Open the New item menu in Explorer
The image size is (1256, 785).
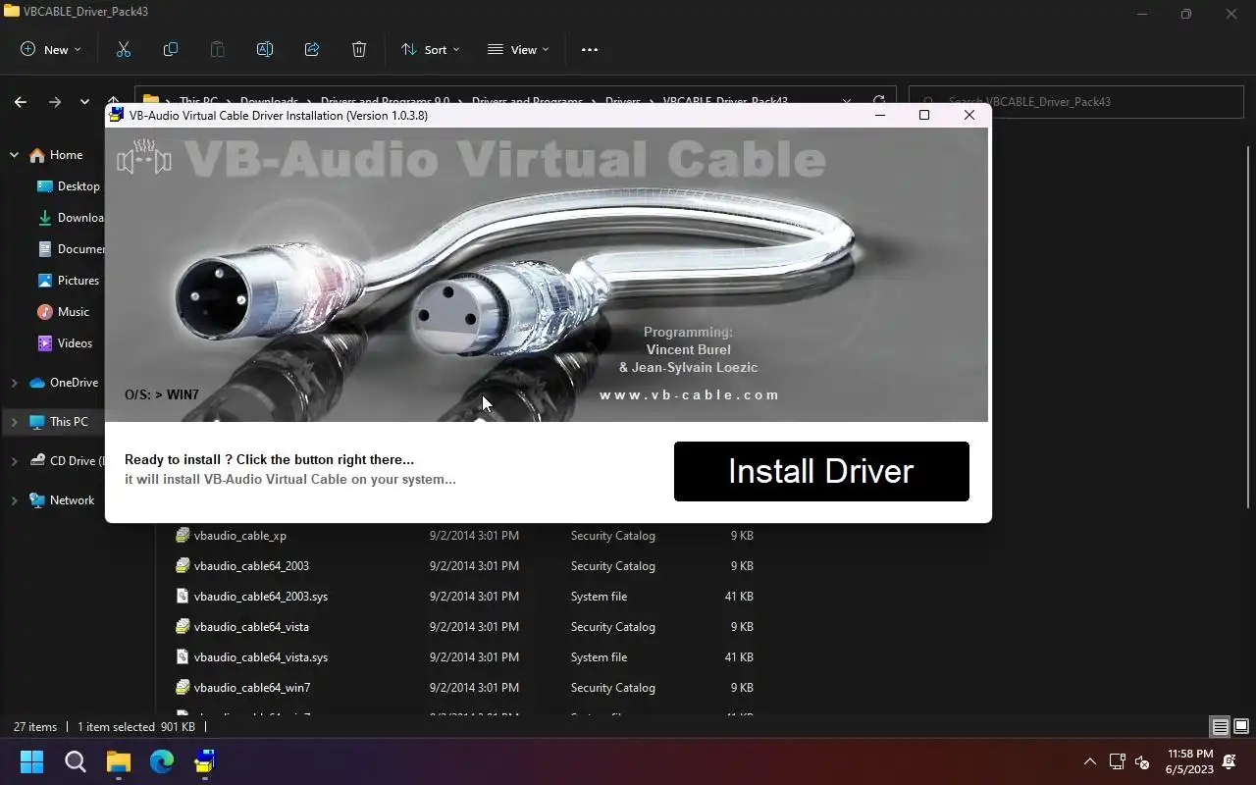point(51,50)
